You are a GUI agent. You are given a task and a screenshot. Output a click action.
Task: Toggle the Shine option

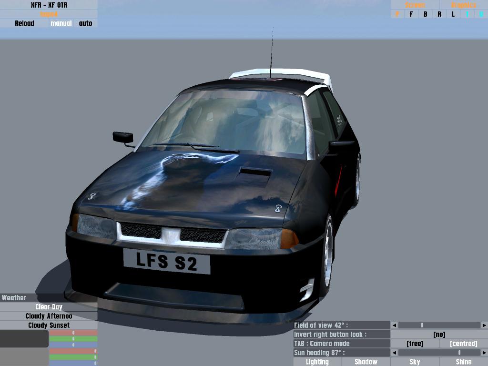click(463, 362)
